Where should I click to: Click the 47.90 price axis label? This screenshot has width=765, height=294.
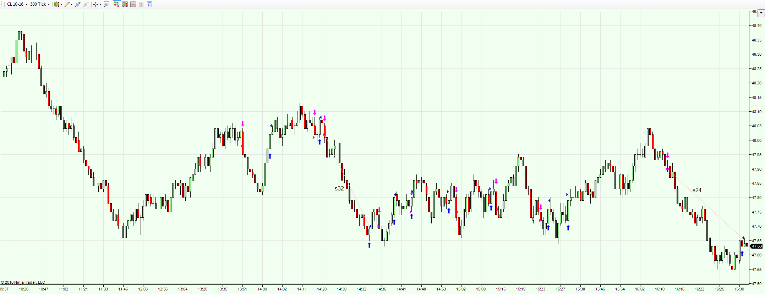756,169
